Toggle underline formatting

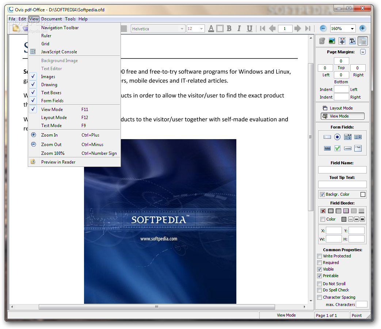coord(249,28)
